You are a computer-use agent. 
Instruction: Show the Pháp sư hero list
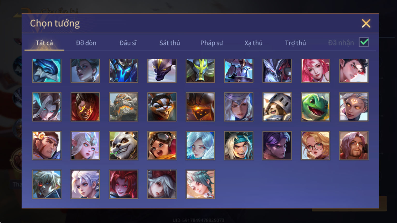pyautogui.click(x=212, y=43)
